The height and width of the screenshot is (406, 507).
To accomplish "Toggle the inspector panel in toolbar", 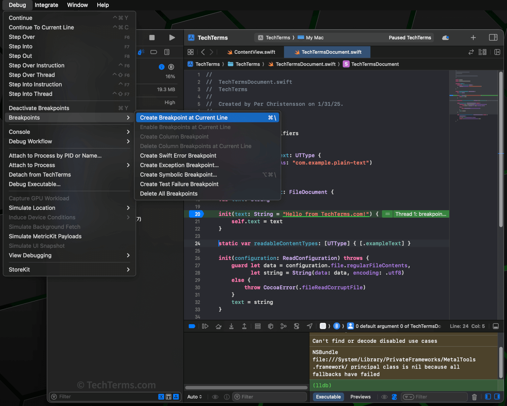I will [493, 38].
